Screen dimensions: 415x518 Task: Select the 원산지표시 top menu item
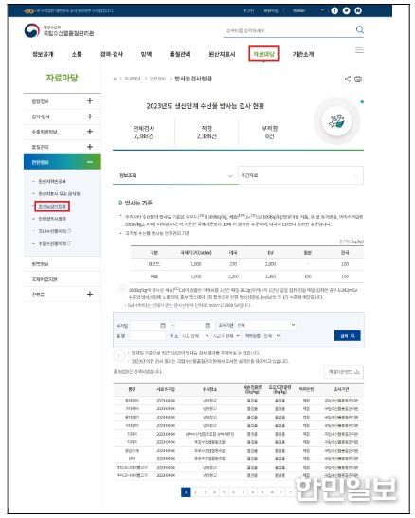coord(222,54)
